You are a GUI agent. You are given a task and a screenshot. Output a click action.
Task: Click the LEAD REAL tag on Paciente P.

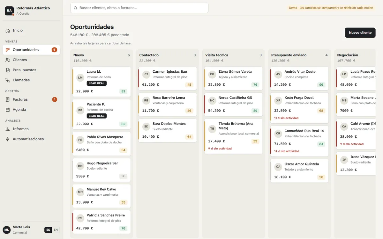[97, 116]
